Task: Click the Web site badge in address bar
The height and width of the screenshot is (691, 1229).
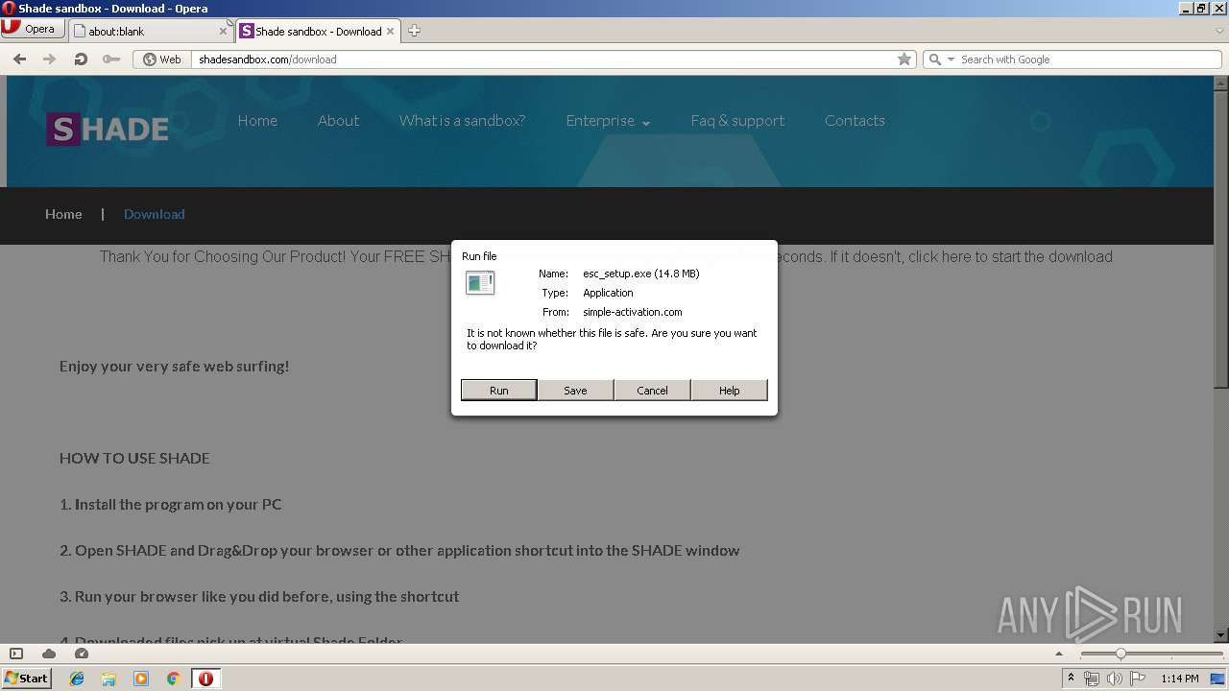Action: 162,59
